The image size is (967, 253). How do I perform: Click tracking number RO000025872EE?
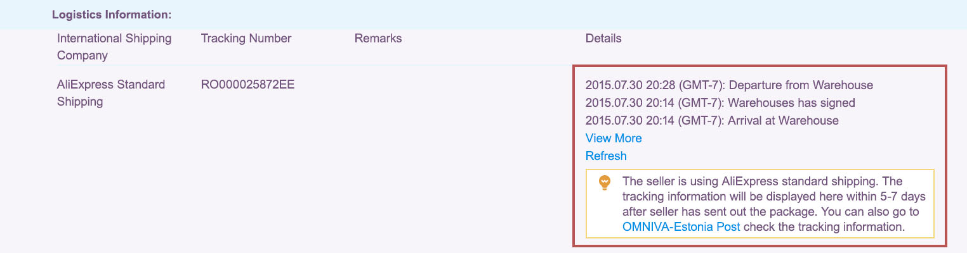[x=247, y=85]
